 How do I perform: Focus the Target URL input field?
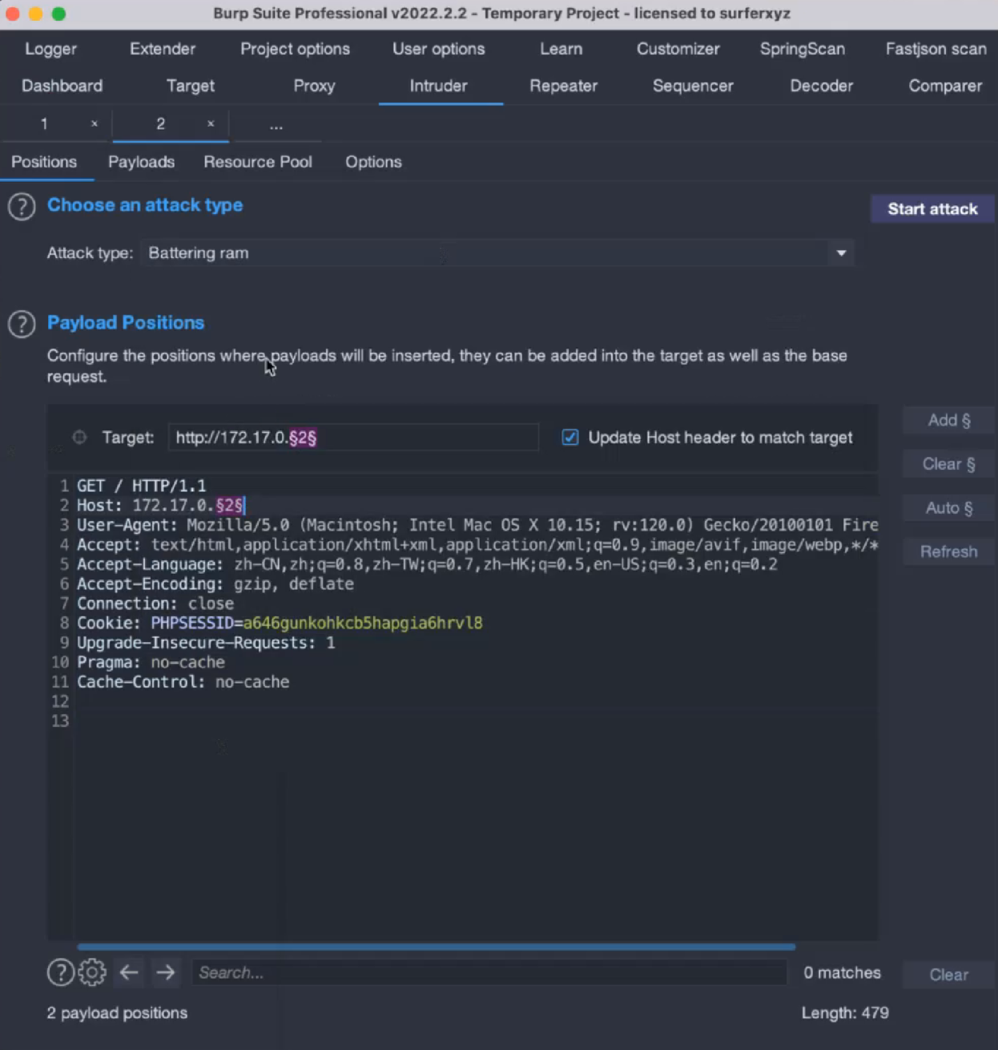point(353,438)
